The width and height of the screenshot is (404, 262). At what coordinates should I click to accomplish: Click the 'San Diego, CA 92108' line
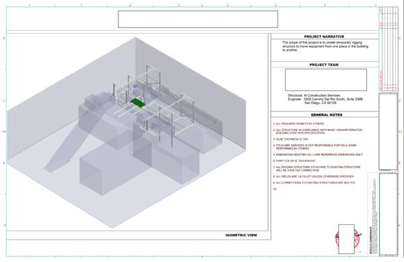[x=321, y=103]
